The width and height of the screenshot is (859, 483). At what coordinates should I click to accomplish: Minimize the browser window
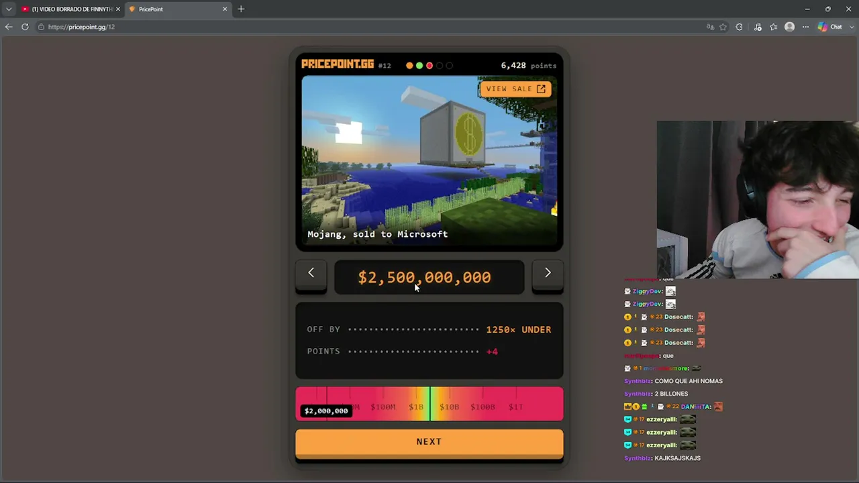(807, 9)
